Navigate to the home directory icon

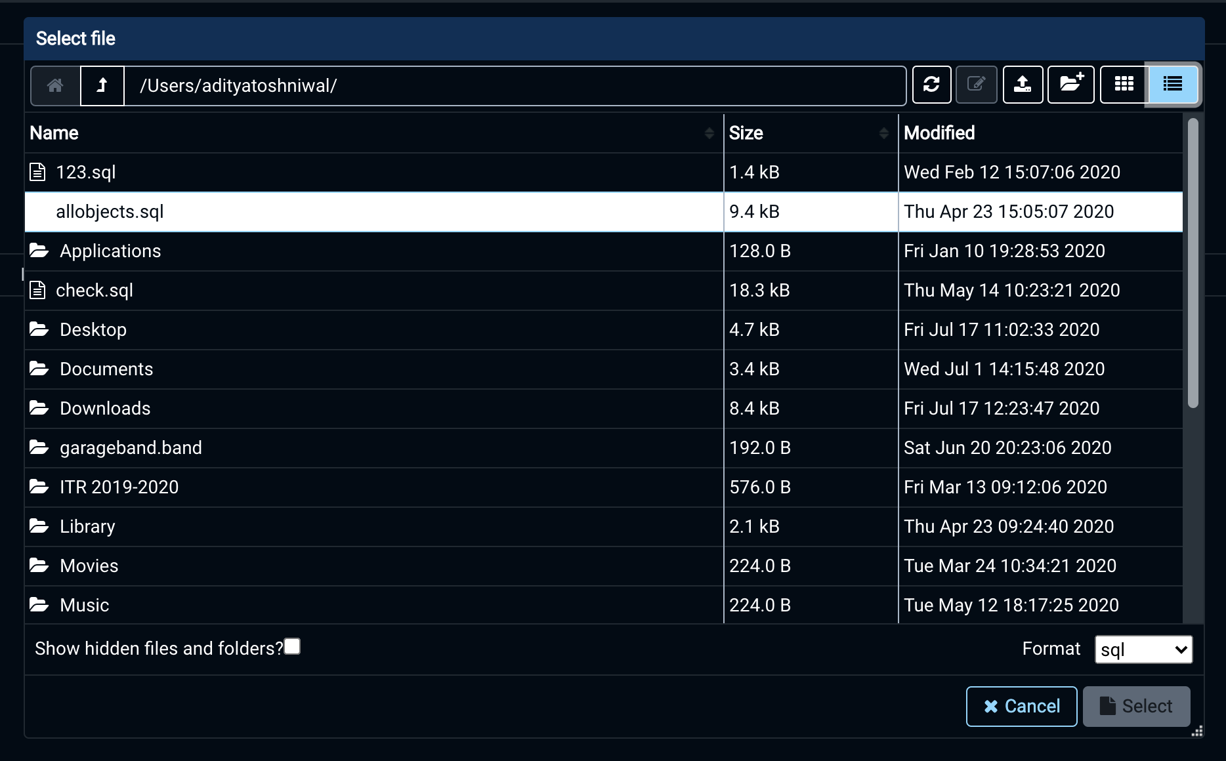pos(55,85)
